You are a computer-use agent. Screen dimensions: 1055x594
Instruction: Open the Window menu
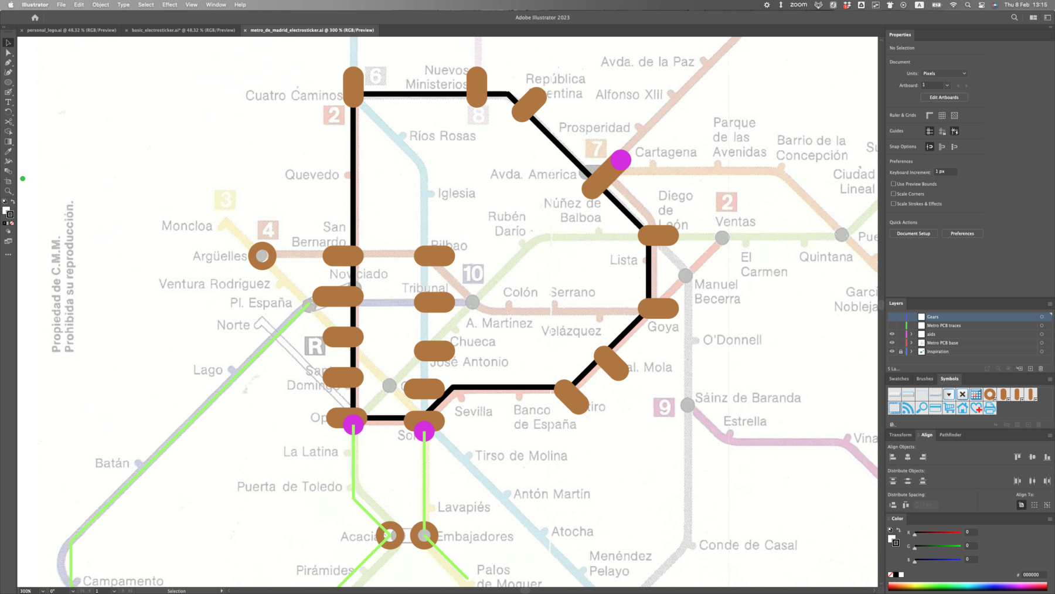(216, 5)
